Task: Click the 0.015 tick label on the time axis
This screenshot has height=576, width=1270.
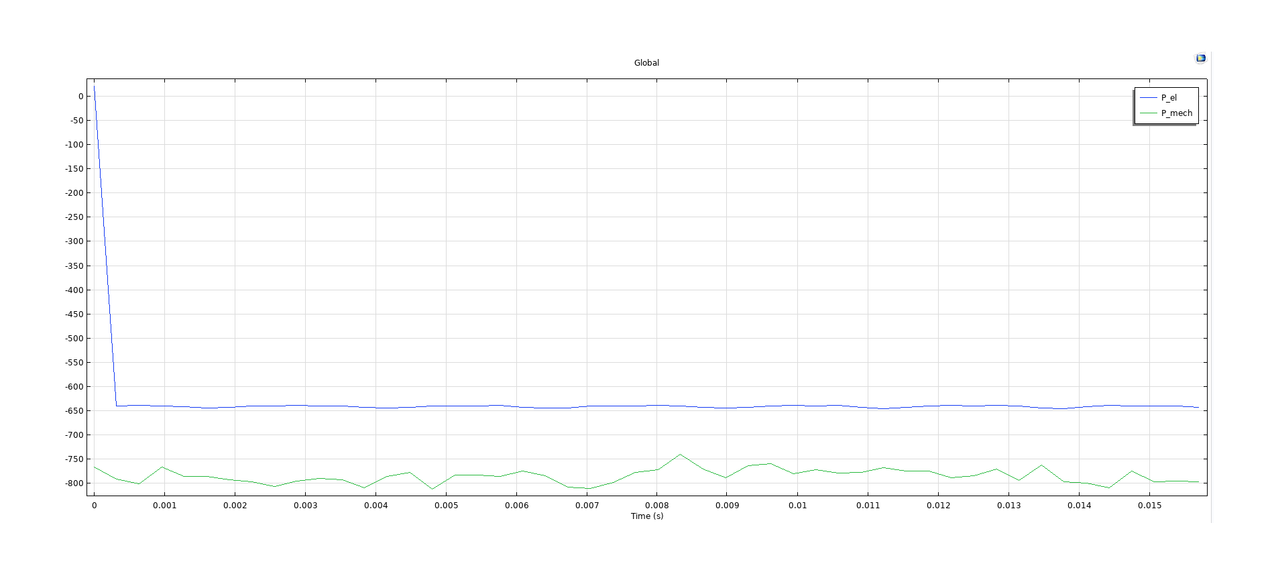Action: 1149,506
